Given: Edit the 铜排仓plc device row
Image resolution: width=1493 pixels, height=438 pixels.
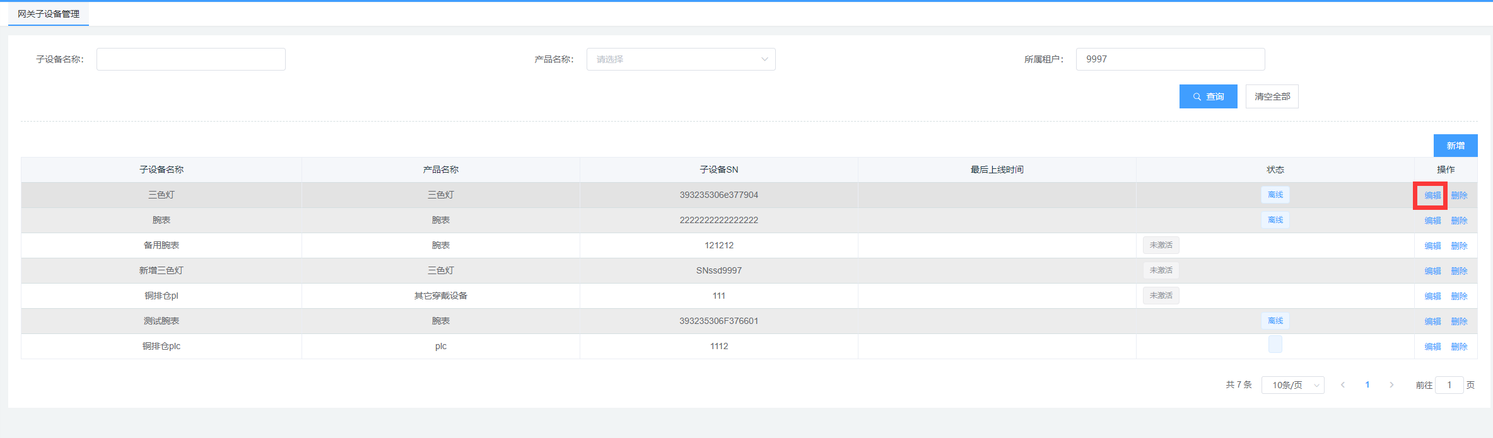Looking at the screenshot, I should point(1432,347).
